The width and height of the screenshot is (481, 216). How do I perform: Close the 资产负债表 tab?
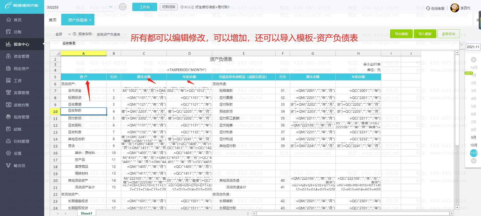(90, 20)
